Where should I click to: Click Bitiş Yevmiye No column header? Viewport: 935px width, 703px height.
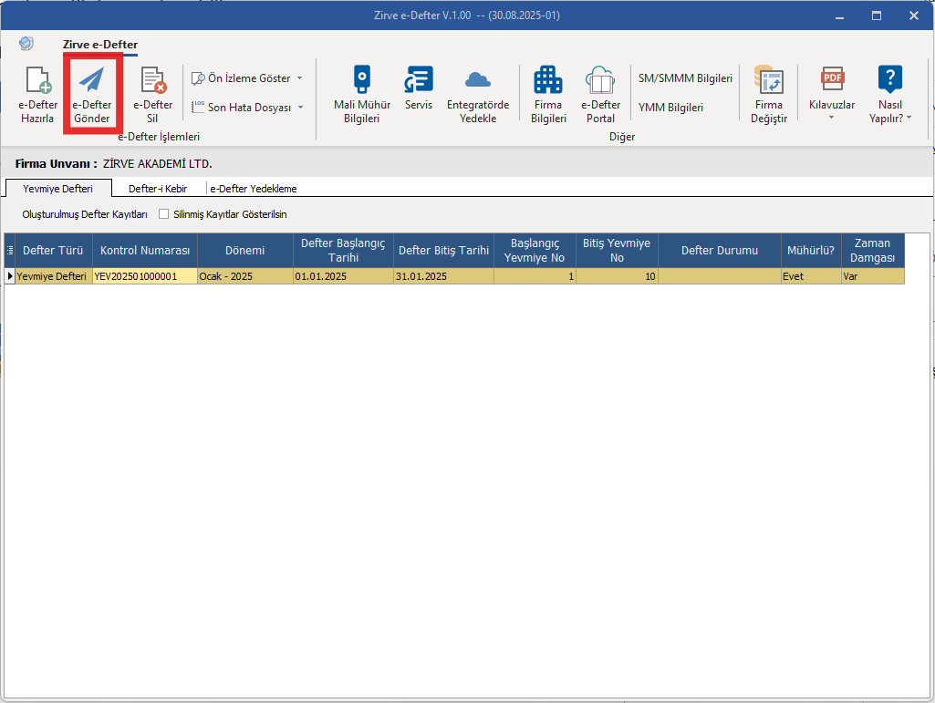(617, 251)
